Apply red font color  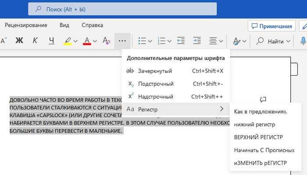tap(87, 41)
